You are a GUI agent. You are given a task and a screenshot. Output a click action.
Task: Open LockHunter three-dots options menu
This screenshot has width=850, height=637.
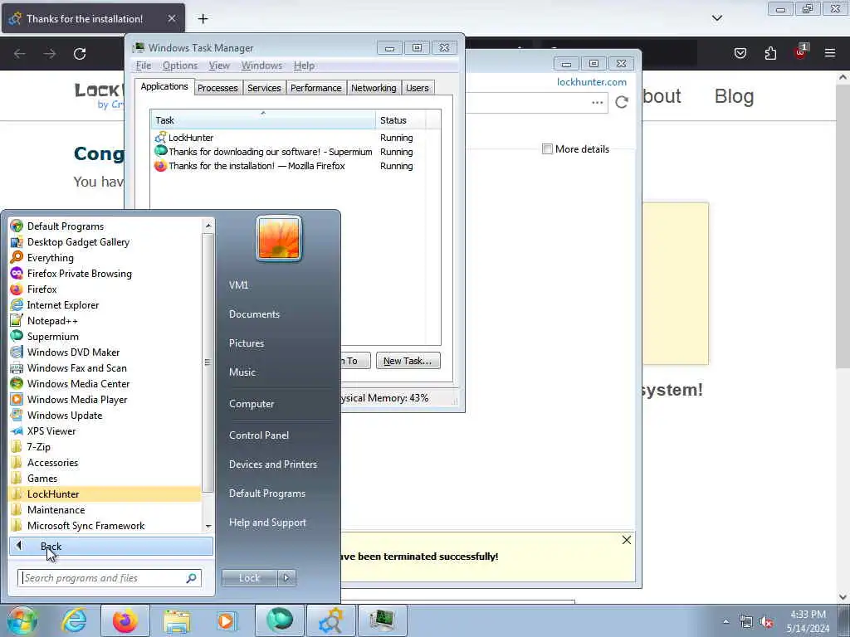(598, 102)
